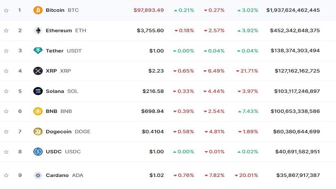Click the Bitcoin coin logo icon
Image resolution: width=336 pixels, height=189 pixels.
(x=38, y=10)
